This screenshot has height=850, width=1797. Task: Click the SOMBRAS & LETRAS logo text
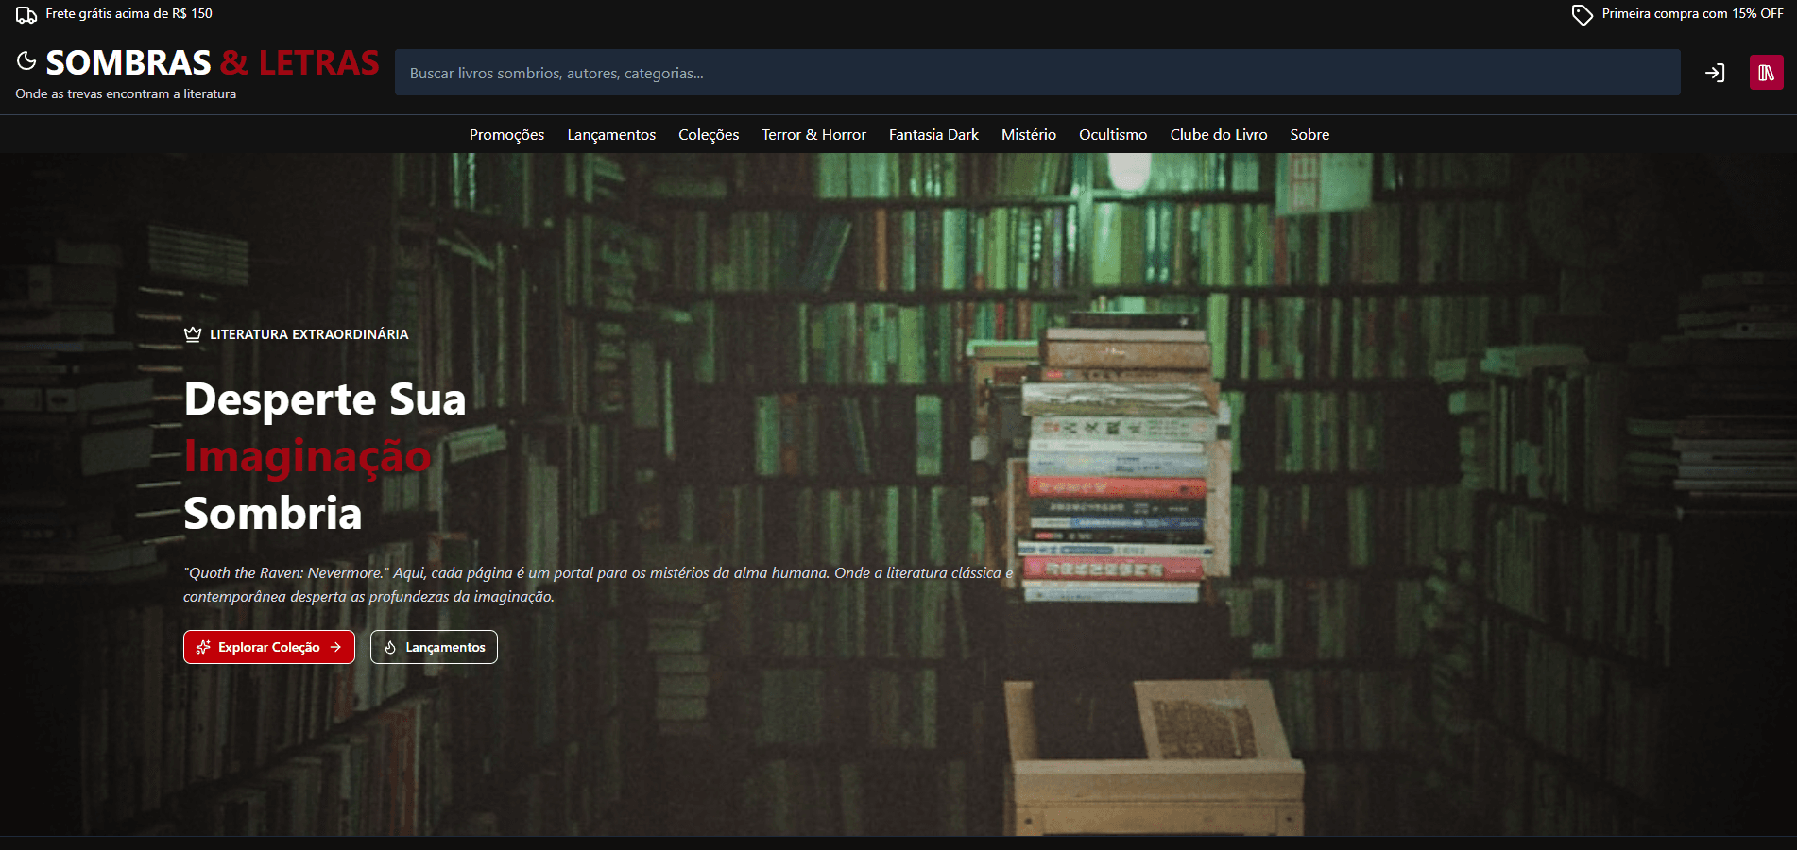tap(213, 63)
